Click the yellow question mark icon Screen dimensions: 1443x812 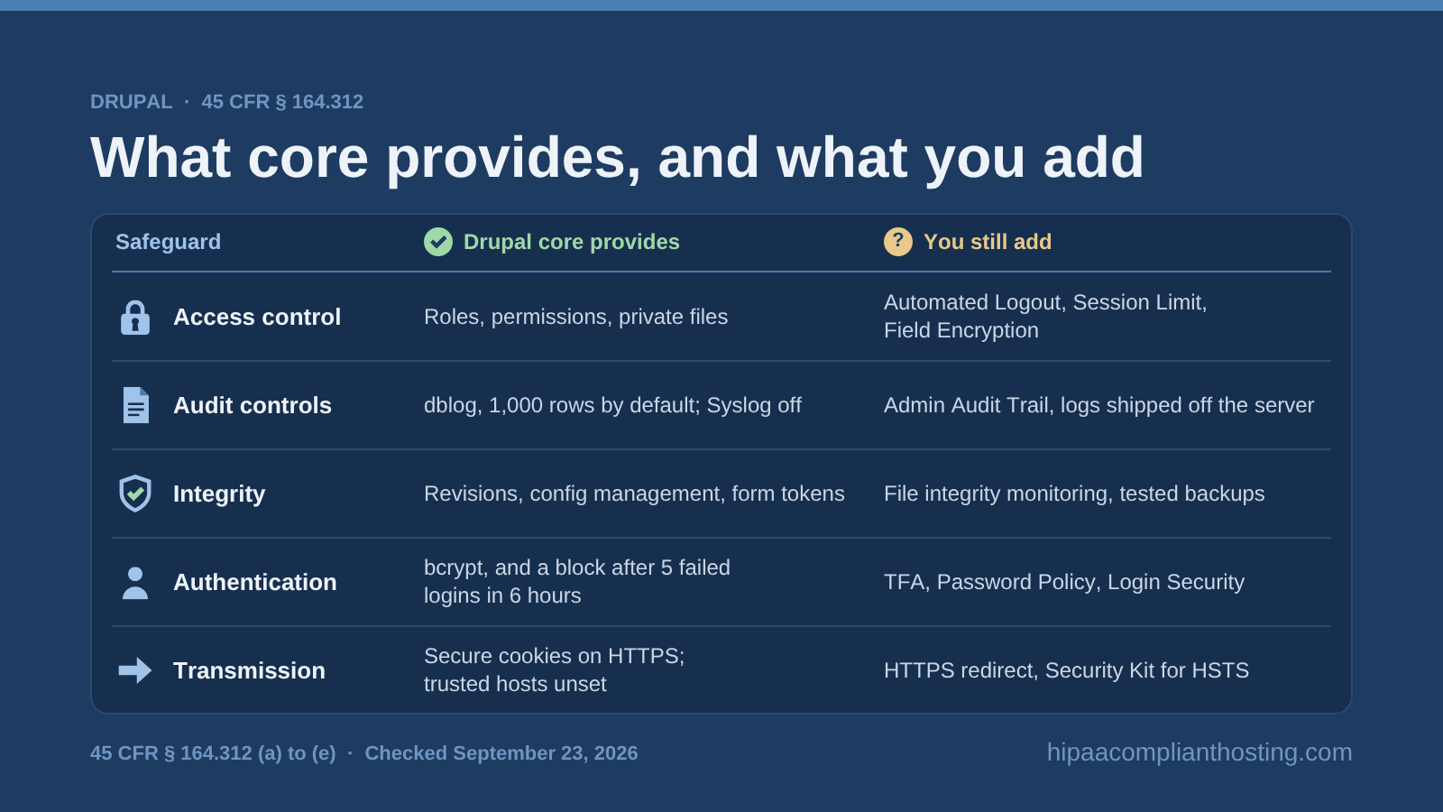[898, 242]
